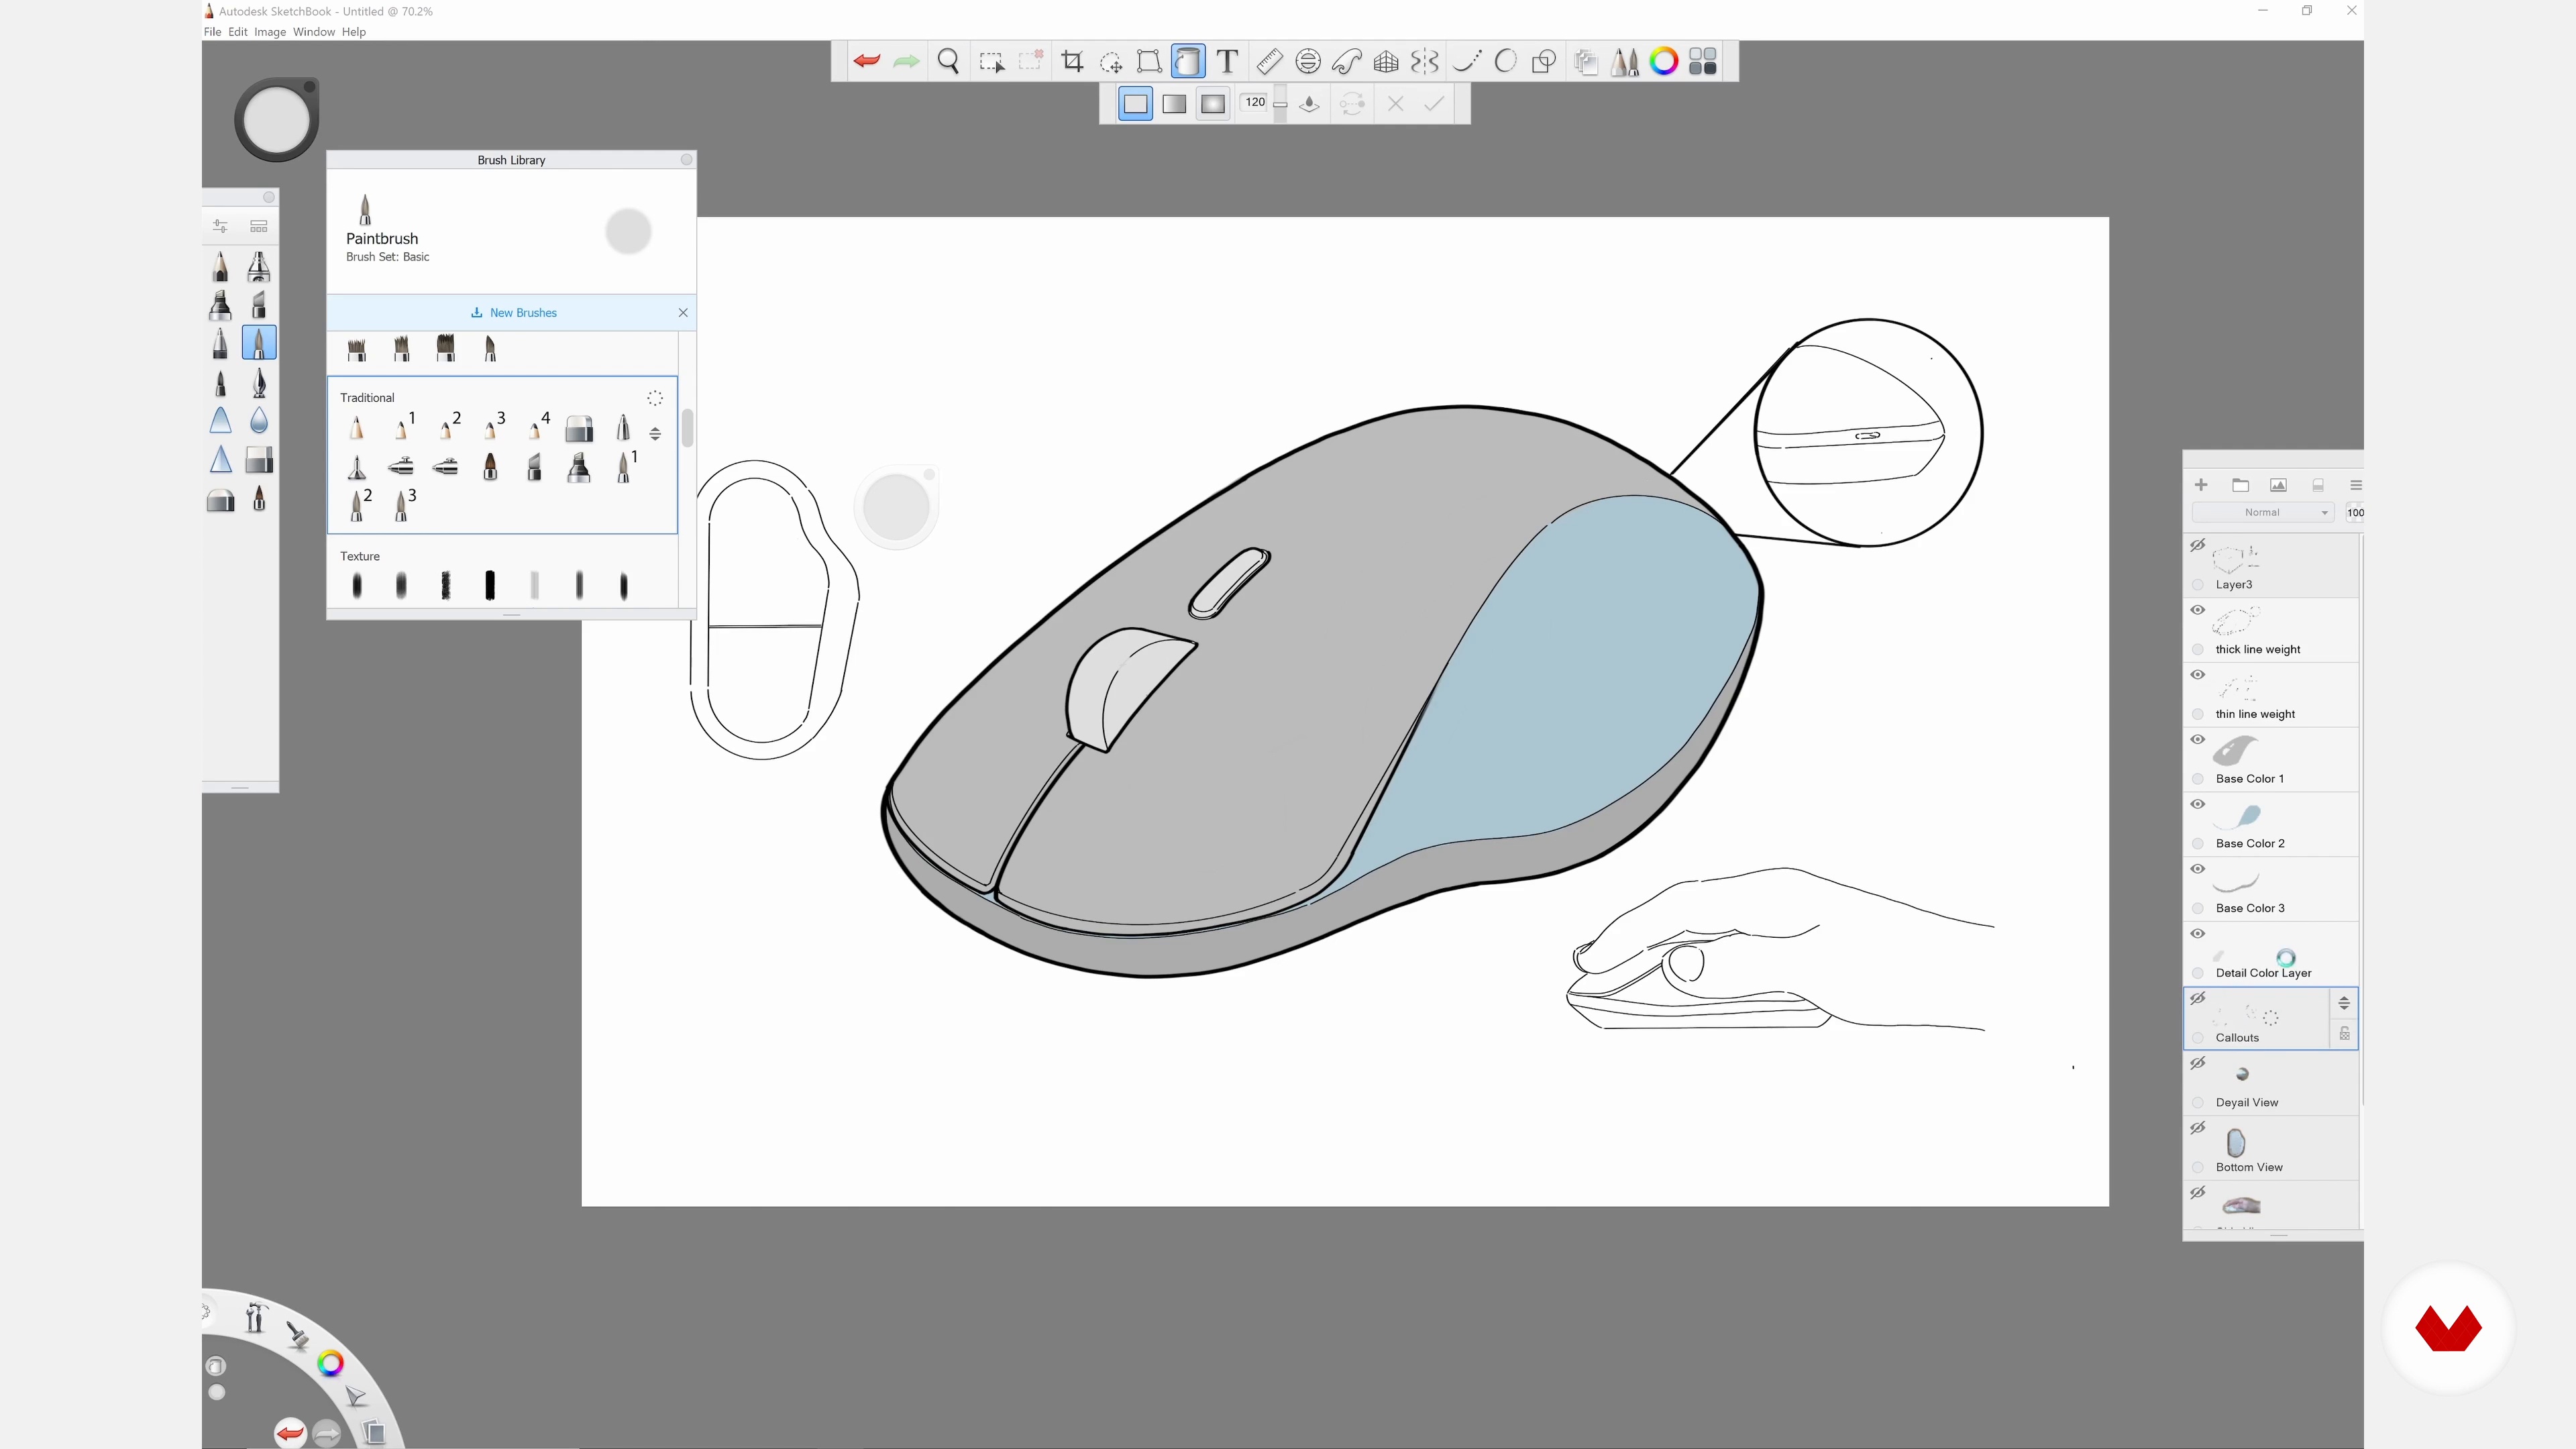2576x1449 pixels.
Task: Show the hidden Callouts layer
Action: (2198, 999)
